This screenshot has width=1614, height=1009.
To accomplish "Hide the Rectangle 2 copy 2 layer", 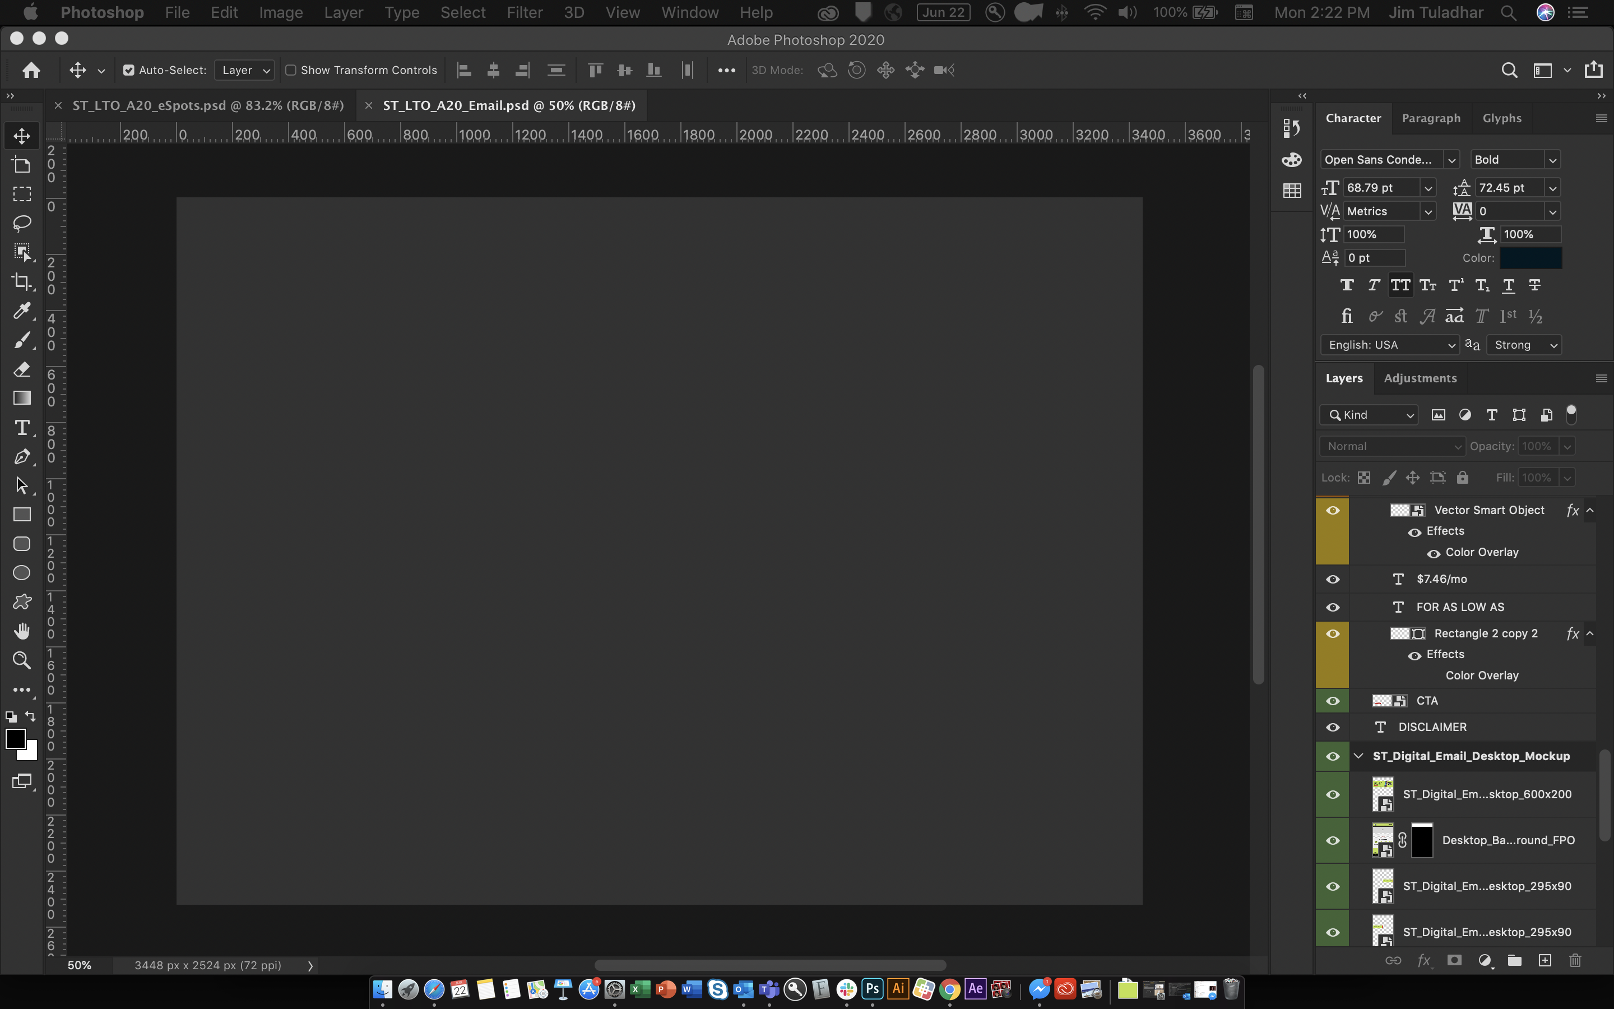I will coord(1333,632).
